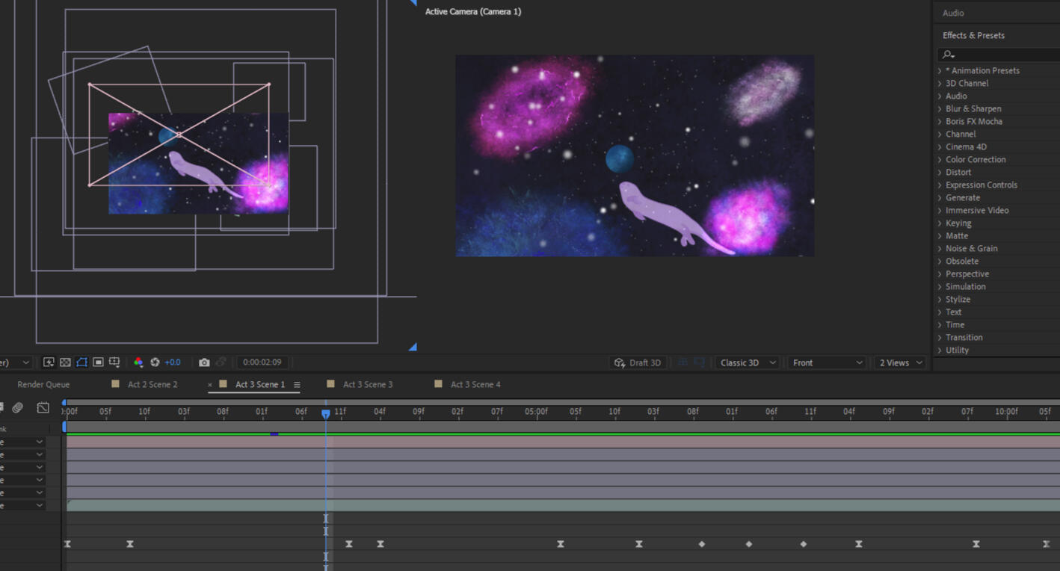Viewport: 1060px width, 571px height.
Task: Click the show channel RGB icon
Action: tap(138, 362)
